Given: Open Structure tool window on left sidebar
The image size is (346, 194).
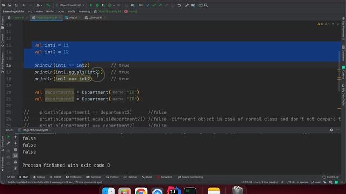Looking at the screenshot, I should pos(2,144).
